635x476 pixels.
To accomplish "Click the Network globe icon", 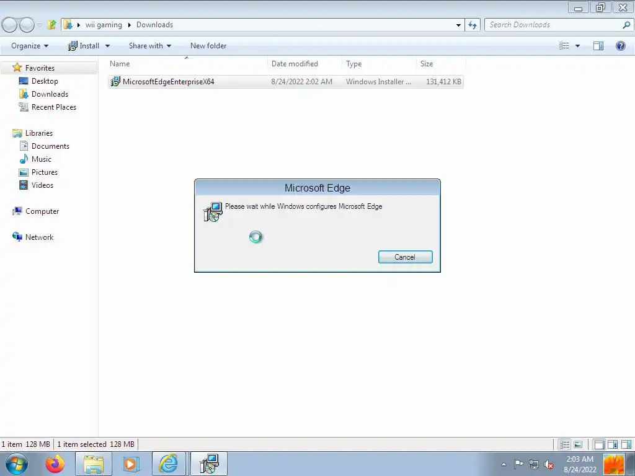I will pyautogui.click(x=17, y=237).
